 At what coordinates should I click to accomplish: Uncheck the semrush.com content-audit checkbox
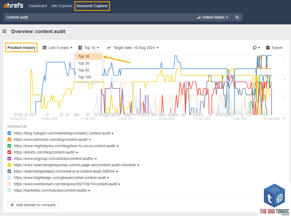click(x=9, y=139)
